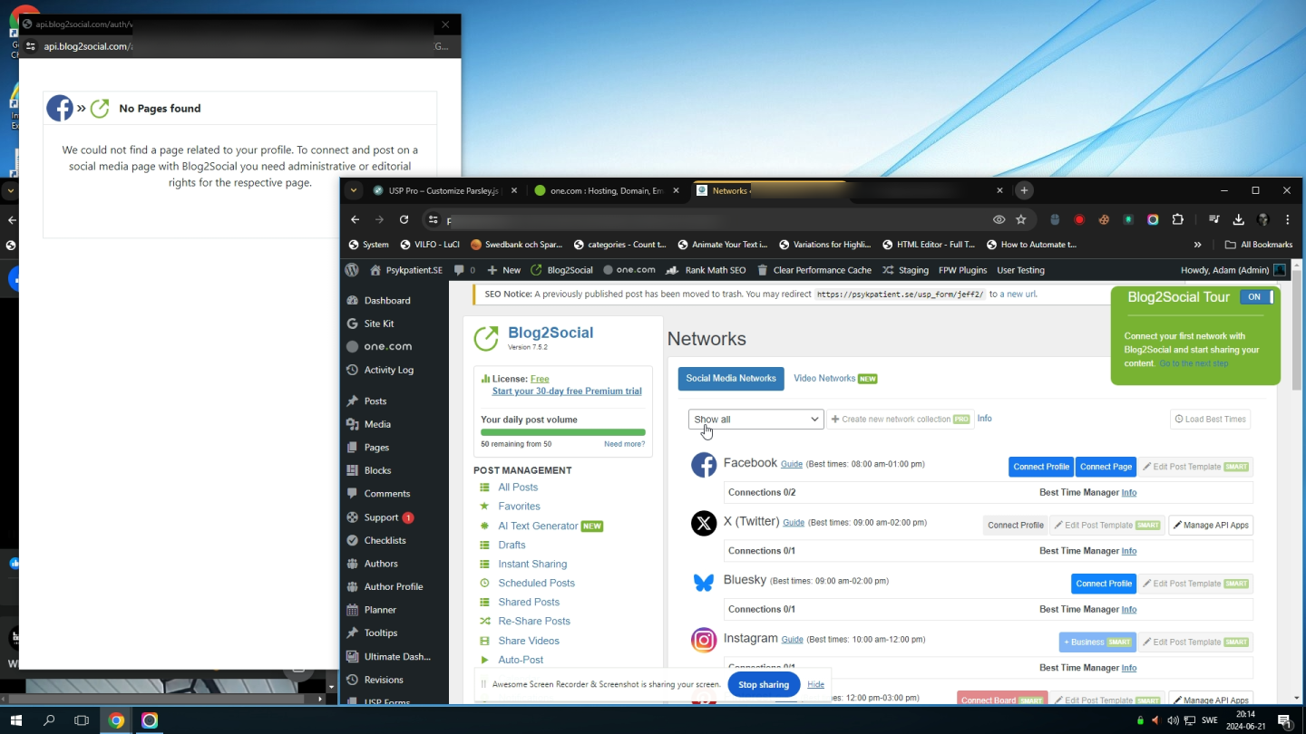Open the Media sidebar item
The width and height of the screenshot is (1306, 734).
pos(377,424)
